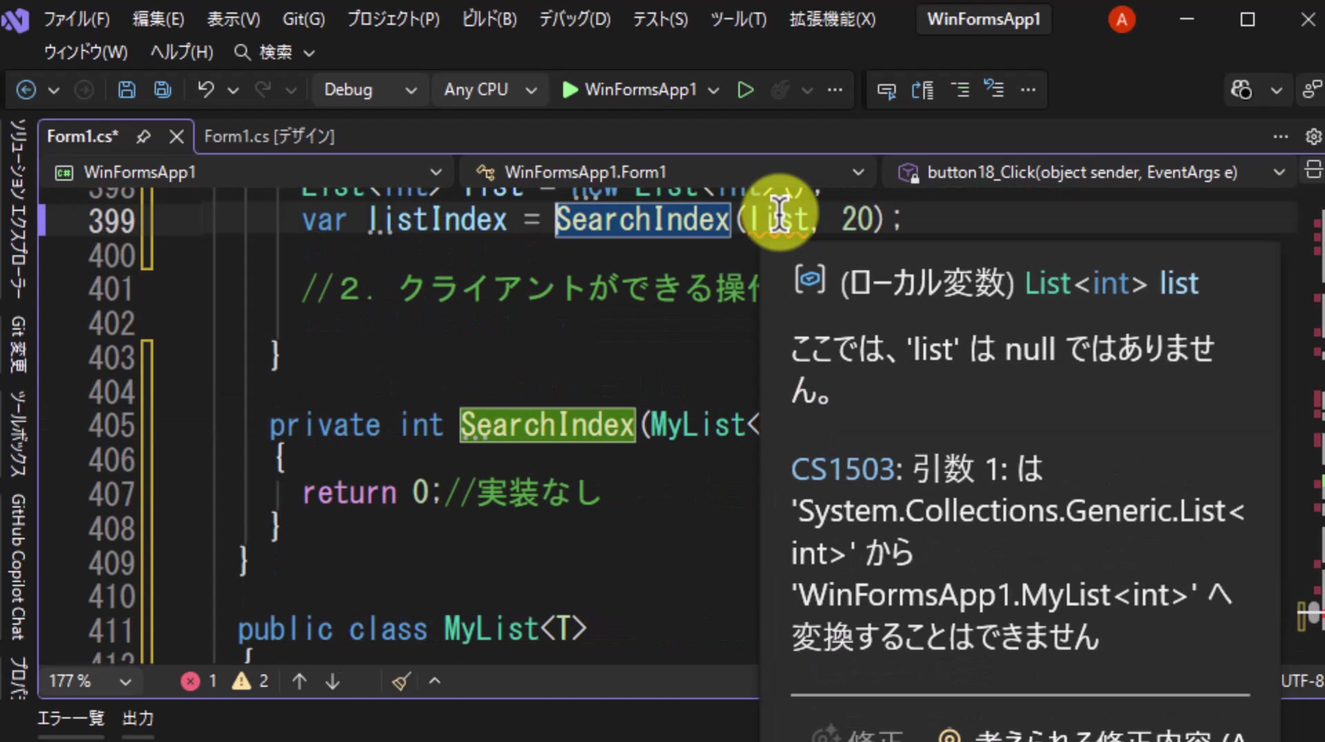Viewport: 1325px width, 742px height.
Task: Click the Hot Reload flame icon
Action: [780, 90]
